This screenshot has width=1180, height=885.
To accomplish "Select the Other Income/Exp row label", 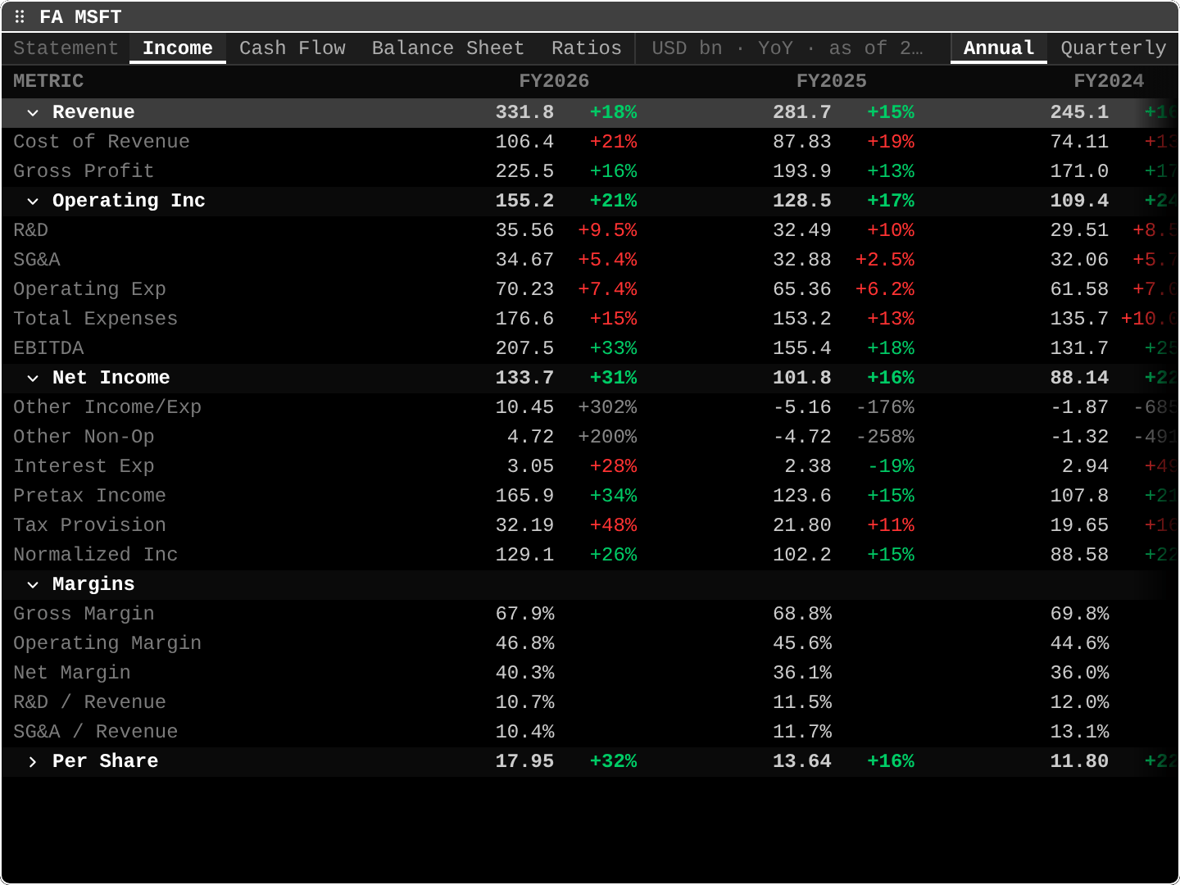I will pos(107,407).
